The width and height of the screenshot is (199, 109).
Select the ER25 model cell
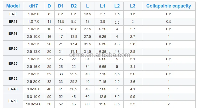[x=13, y=63]
